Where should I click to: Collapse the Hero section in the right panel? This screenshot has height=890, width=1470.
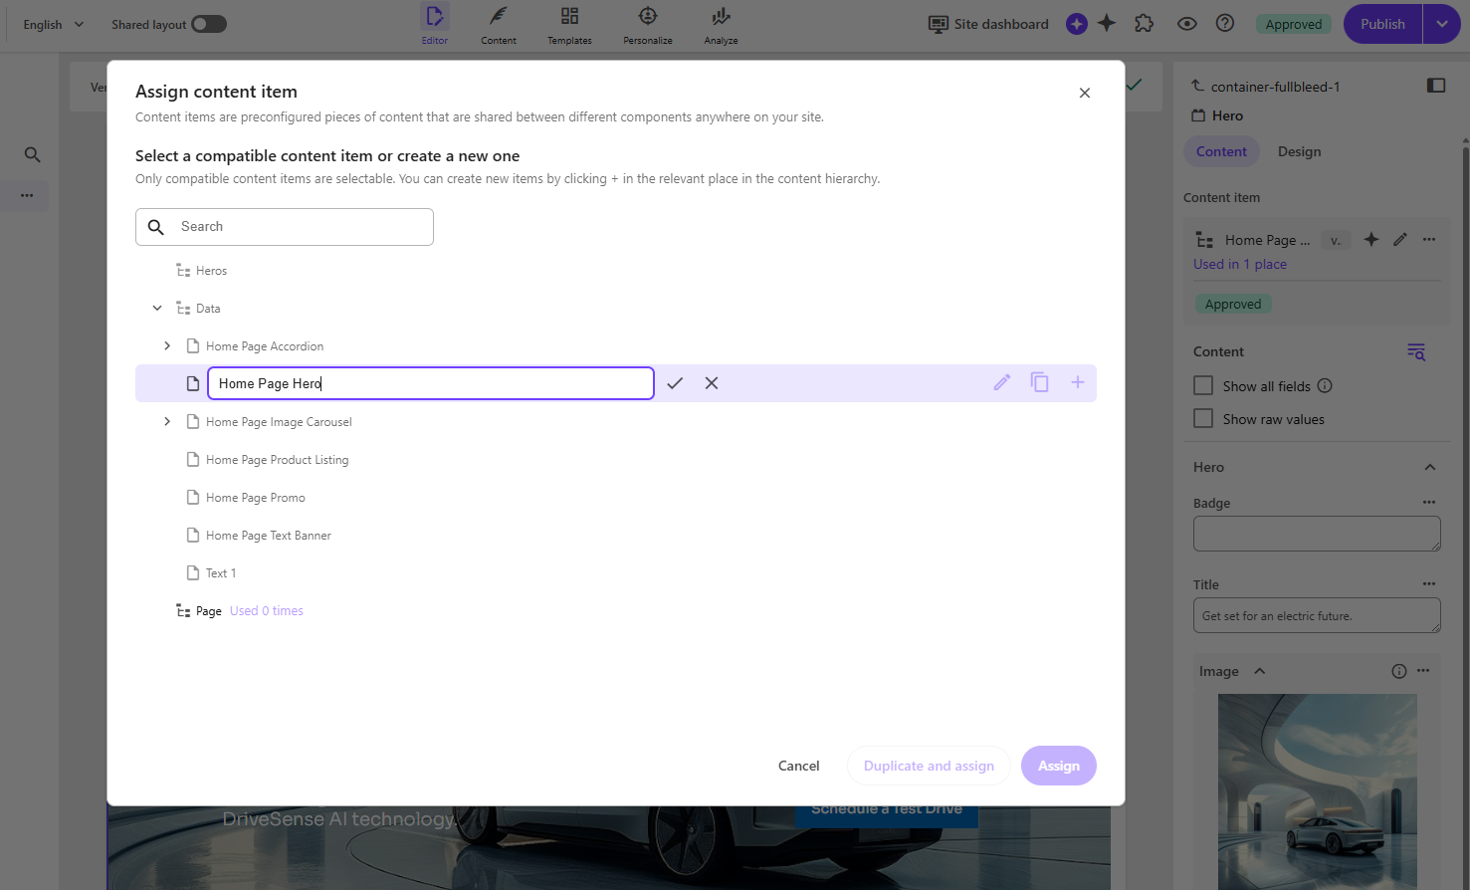[x=1429, y=466]
